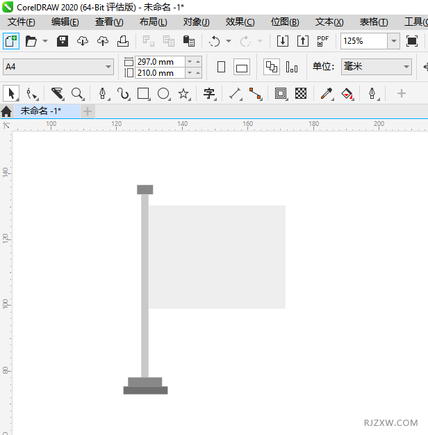
Task: Publish to PDF icon
Action: pyautogui.click(x=322, y=41)
